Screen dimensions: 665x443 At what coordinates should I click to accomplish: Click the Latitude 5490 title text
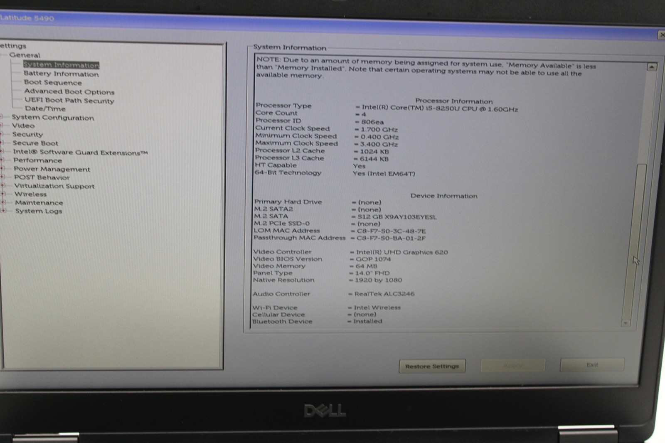pos(27,18)
